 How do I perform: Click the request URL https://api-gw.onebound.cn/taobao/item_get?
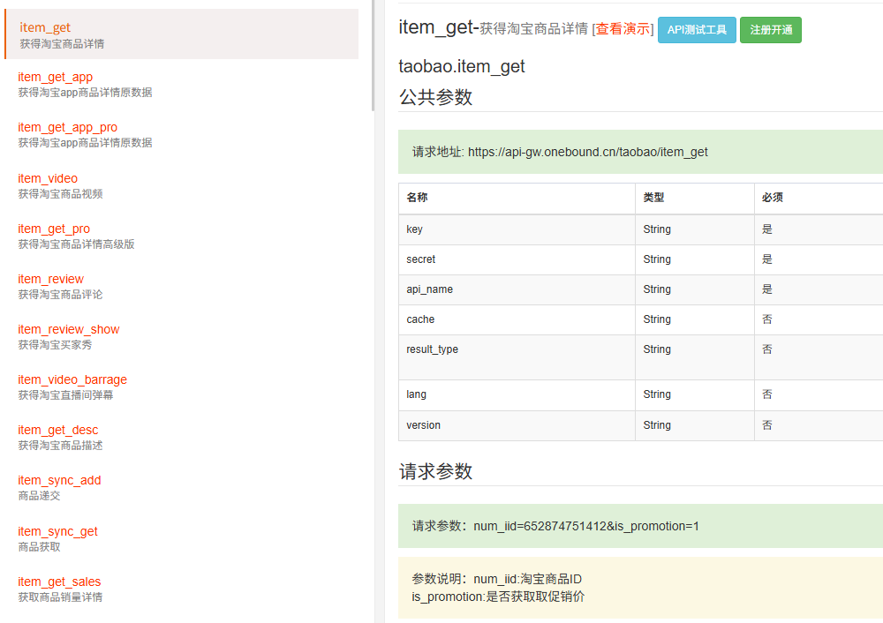click(588, 152)
